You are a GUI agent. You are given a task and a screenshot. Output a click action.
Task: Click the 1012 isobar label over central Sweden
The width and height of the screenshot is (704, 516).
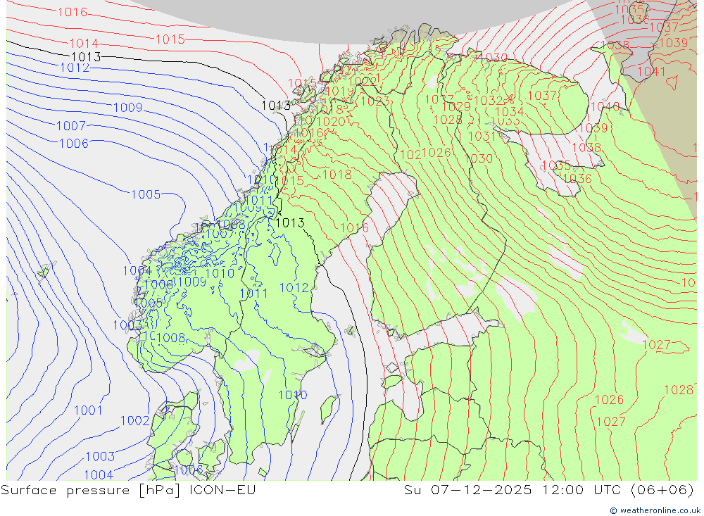pyautogui.click(x=294, y=288)
